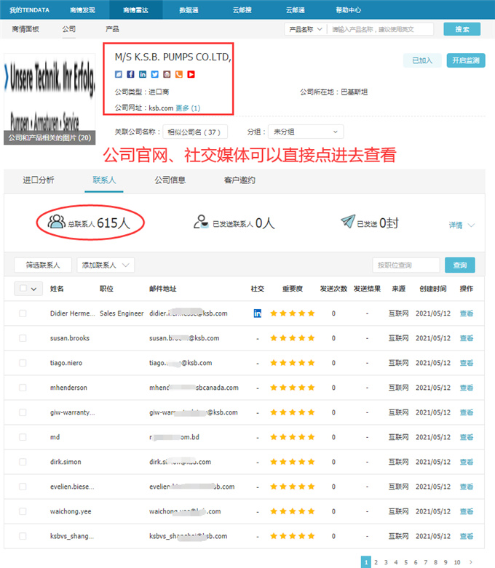Click the total contacts people icon
495x568 pixels.
[x=57, y=222]
